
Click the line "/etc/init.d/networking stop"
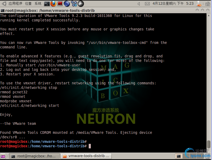point(29,88)
